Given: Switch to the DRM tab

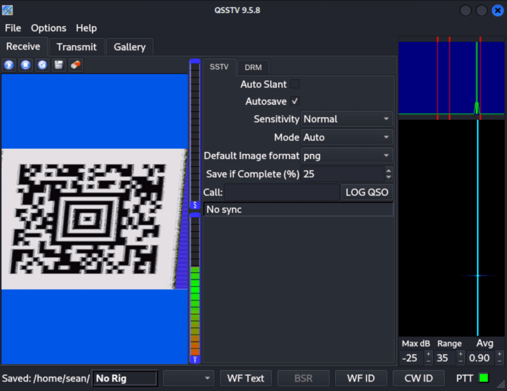Looking at the screenshot, I should coord(253,67).
